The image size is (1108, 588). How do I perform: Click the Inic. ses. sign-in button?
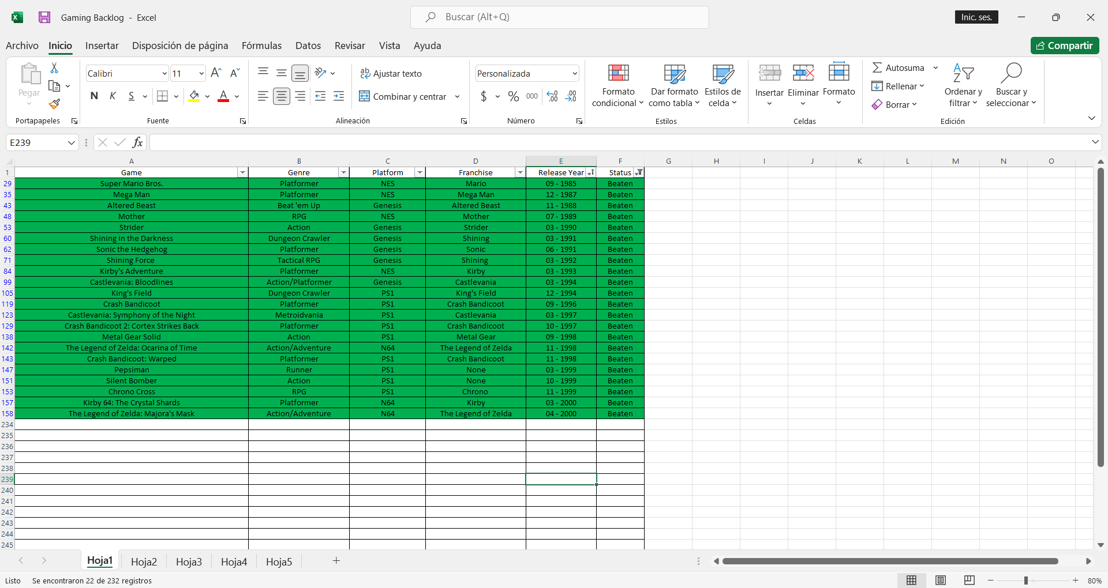[976, 17]
